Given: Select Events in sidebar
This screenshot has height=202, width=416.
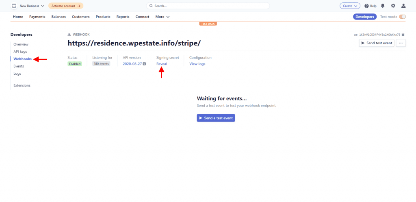Looking at the screenshot, I should (x=19, y=66).
